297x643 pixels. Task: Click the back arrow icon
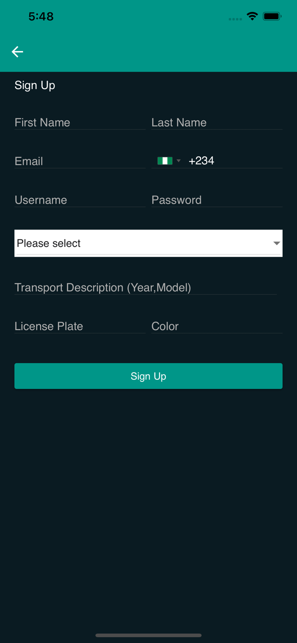[x=17, y=51]
